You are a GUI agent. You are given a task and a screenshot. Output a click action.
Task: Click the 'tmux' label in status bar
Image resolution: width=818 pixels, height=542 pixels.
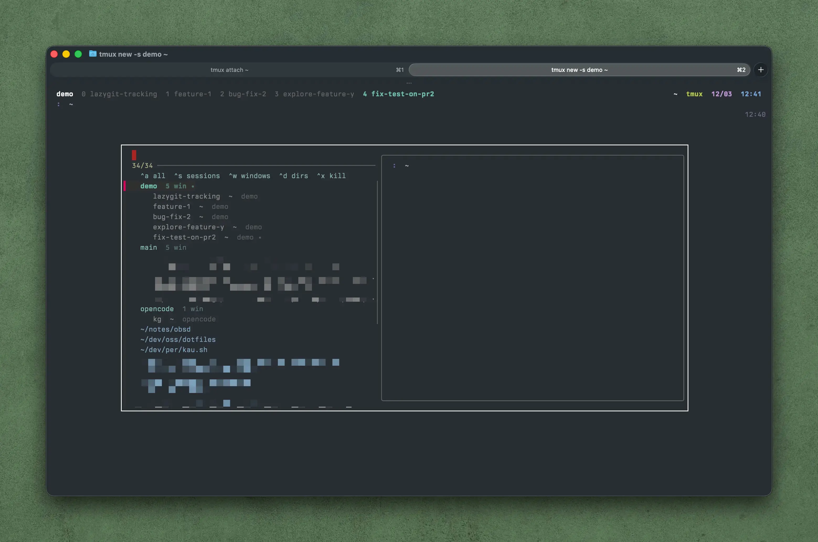point(694,94)
